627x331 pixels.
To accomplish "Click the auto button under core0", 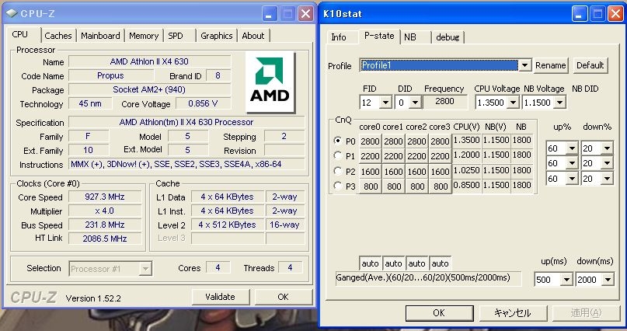I will click(x=370, y=263).
